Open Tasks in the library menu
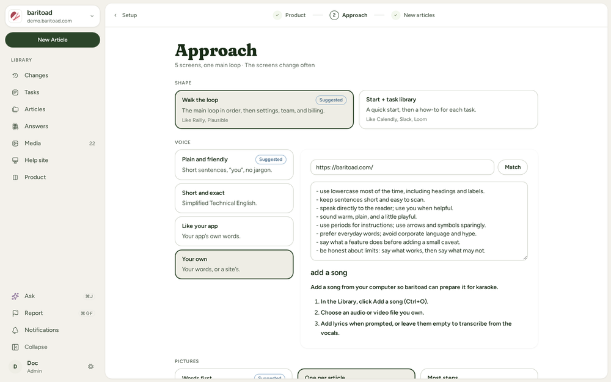 pyautogui.click(x=53, y=92)
